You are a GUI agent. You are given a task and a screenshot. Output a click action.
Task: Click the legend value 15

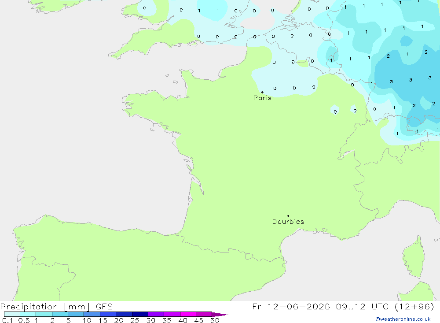(103, 320)
